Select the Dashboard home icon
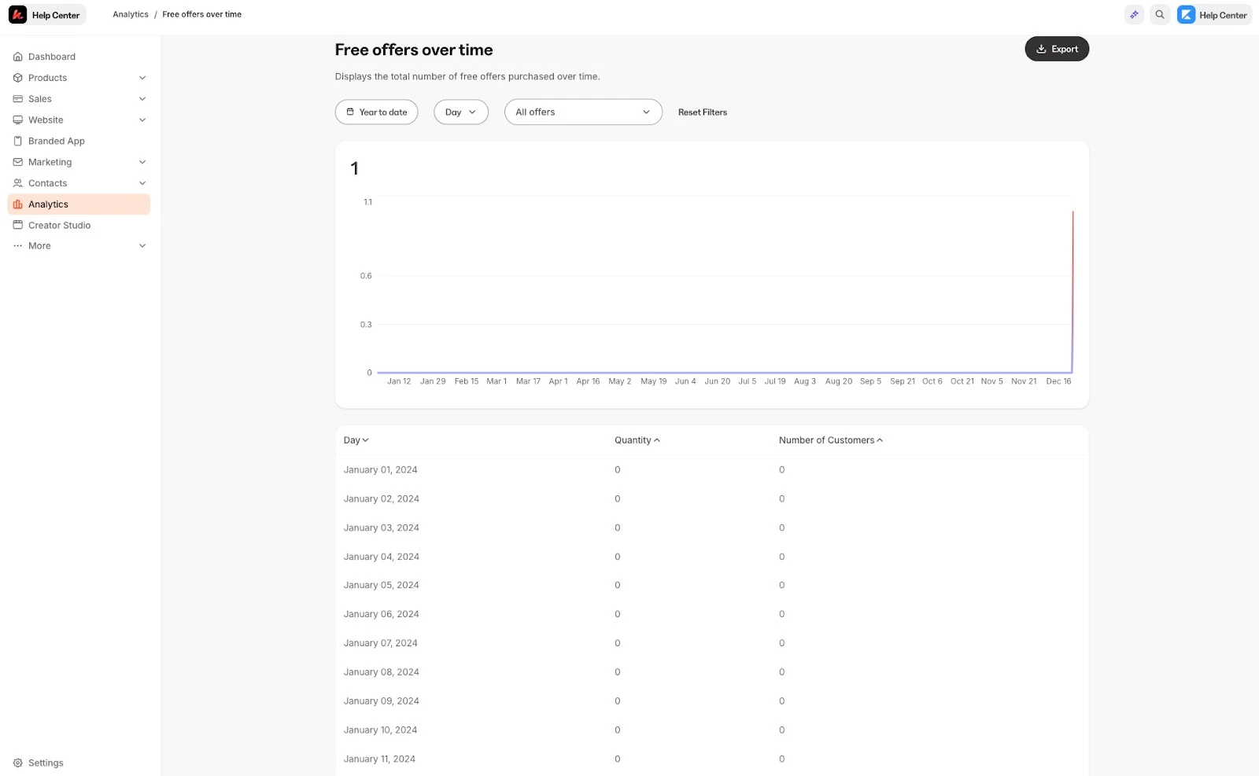Image resolution: width=1259 pixels, height=776 pixels. pyautogui.click(x=17, y=56)
